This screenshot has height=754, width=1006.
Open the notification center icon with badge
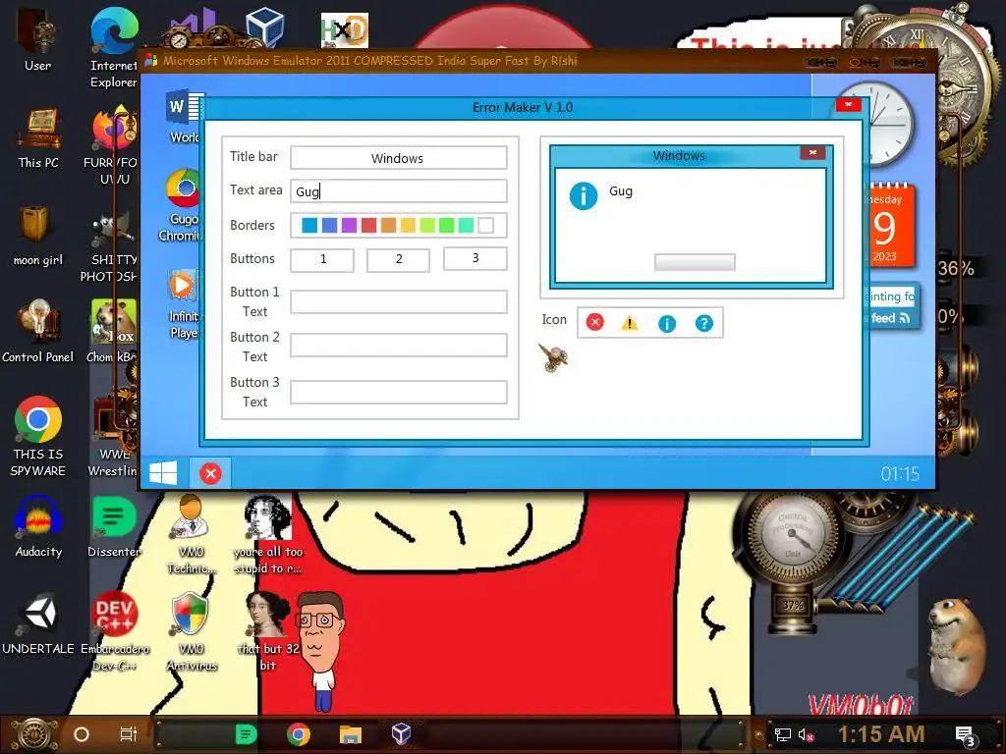click(x=966, y=736)
